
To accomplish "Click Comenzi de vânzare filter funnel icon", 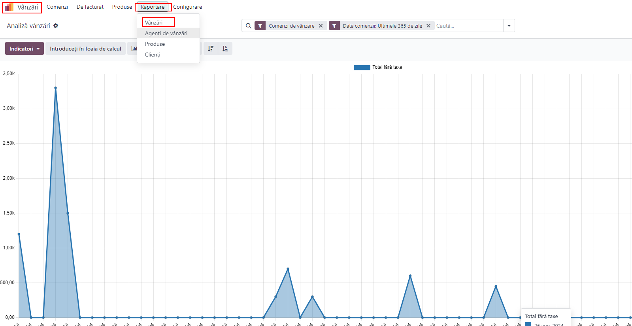I will click(260, 26).
